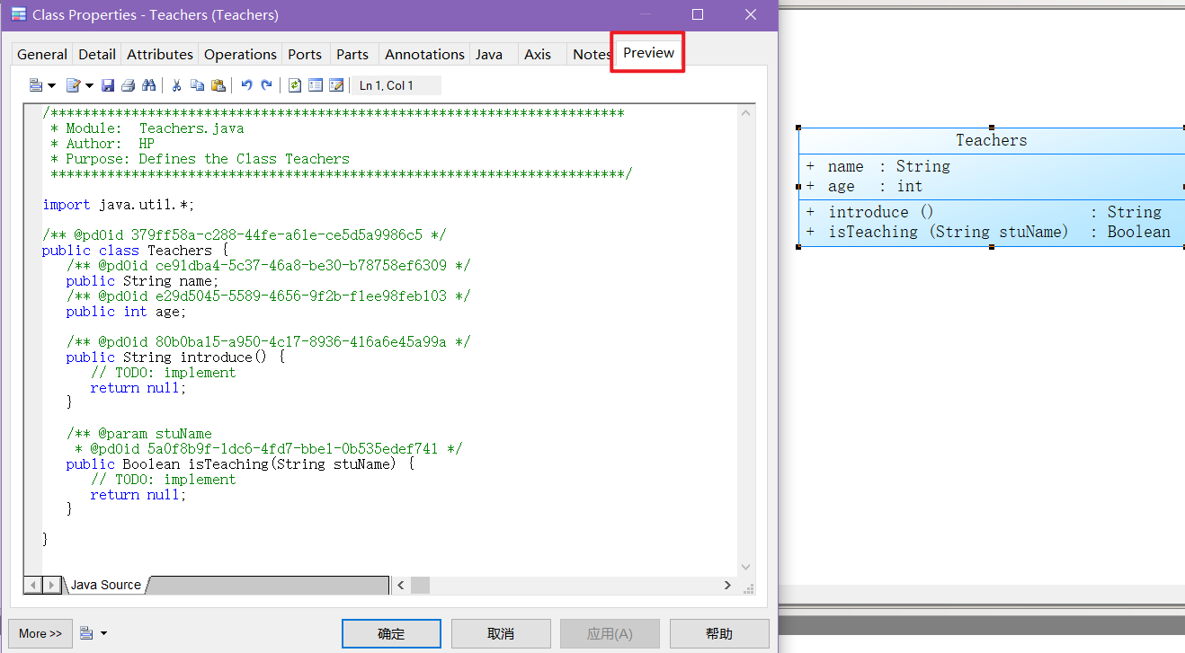Click the 'public class Teachers {' line
Image resolution: width=1185 pixels, height=653 pixels.
(136, 251)
